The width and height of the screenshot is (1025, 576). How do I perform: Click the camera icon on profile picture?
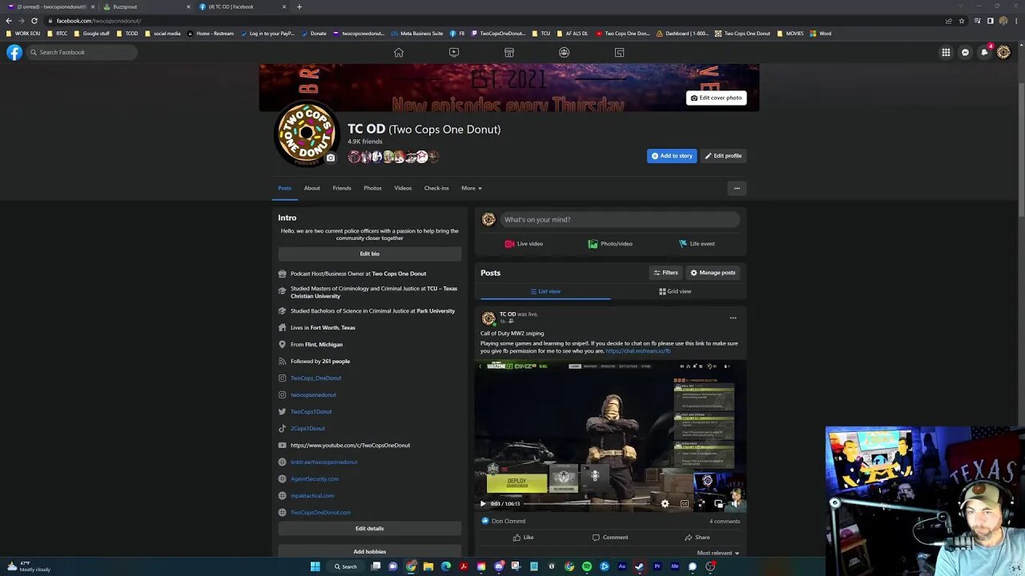coord(331,158)
